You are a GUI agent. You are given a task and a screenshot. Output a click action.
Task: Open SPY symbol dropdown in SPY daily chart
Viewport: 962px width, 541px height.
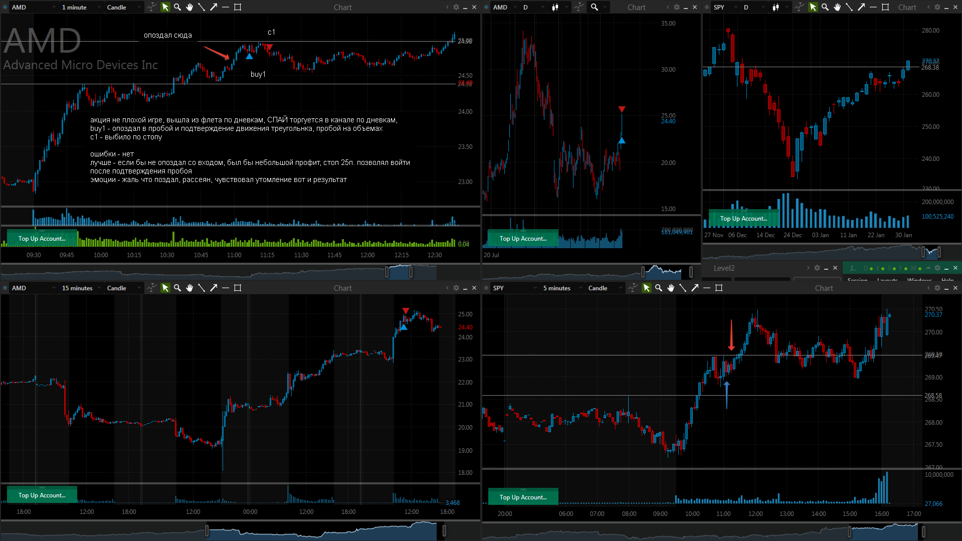click(x=725, y=7)
